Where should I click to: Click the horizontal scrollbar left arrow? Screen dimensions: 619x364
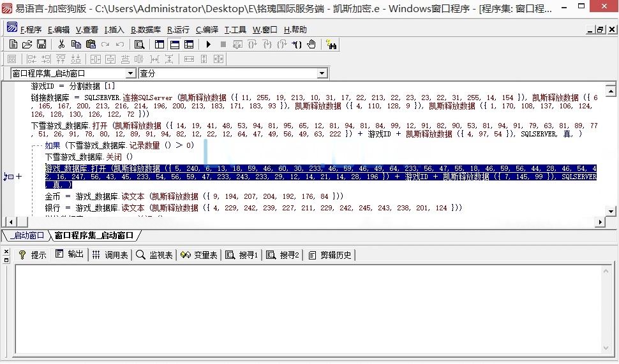(11, 222)
